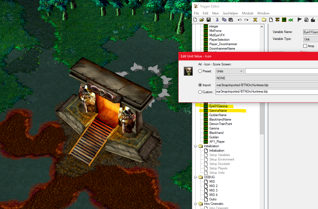318x209 pixels.
Task: Open the Units preset category dropdown
Action: (x=230, y=71)
